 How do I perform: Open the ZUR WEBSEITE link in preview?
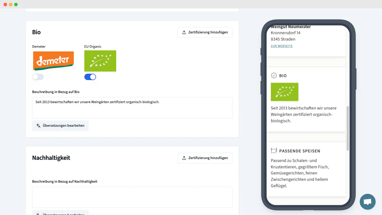282,46
